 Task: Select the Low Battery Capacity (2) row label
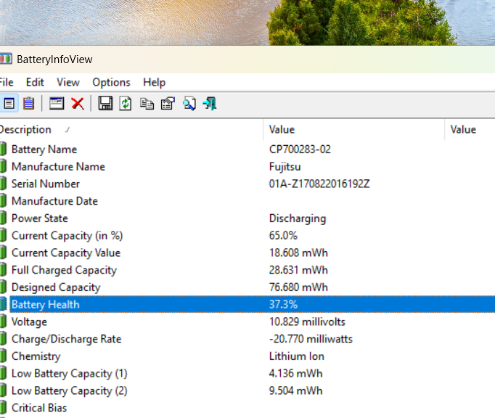pyautogui.click(x=70, y=390)
